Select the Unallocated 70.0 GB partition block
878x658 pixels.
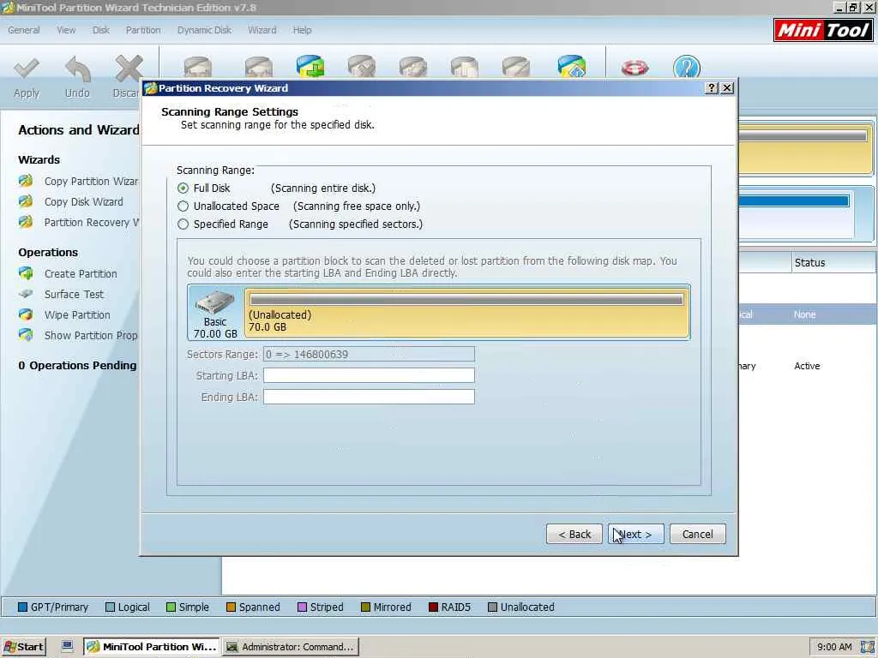pos(467,312)
